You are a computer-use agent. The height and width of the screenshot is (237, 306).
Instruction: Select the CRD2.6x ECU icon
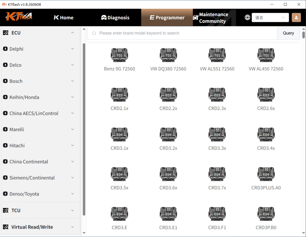pyautogui.click(x=266, y=95)
